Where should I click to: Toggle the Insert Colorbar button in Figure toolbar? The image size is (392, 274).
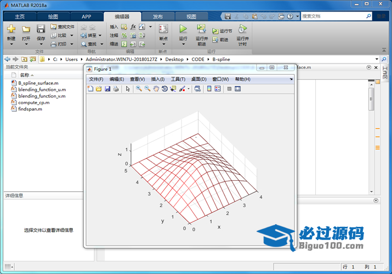coord(209,89)
